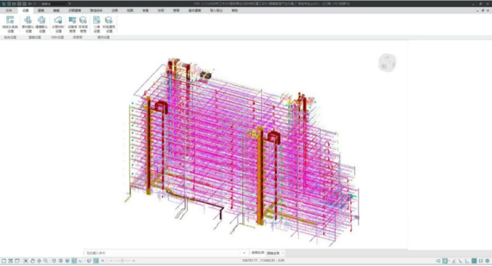Select the pan hand tool in bottom toolbar
Viewport: 492px width, 266px height.
tap(32, 261)
